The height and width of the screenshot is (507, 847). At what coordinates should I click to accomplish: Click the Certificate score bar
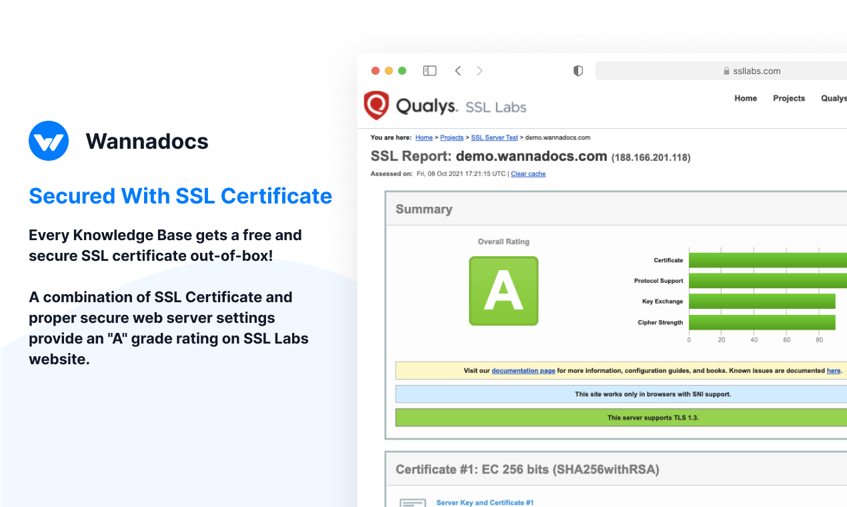click(768, 260)
